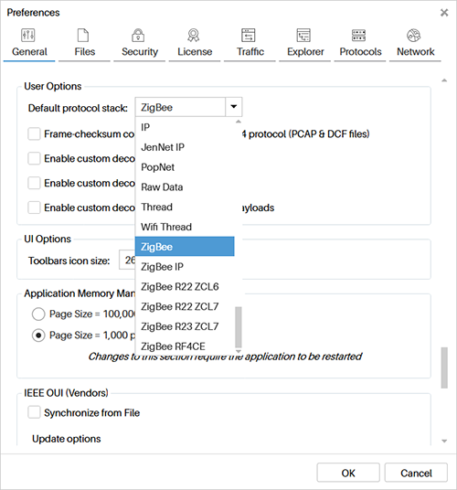Close the Preferences dialog
This screenshot has width=457, height=490.
click(x=444, y=13)
